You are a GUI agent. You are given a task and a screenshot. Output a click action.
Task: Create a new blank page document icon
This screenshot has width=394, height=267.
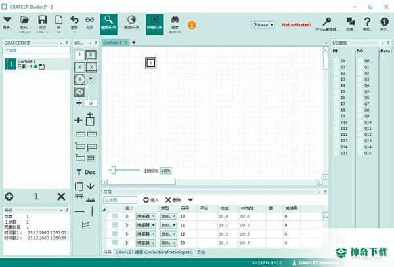pyautogui.click(x=59, y=20)
